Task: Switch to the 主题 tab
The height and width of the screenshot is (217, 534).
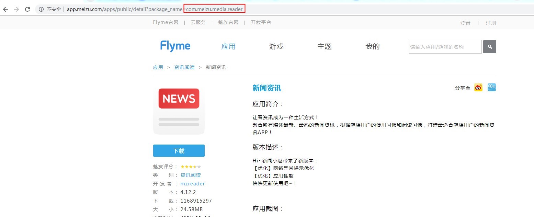Action: [x=325, y=47]
